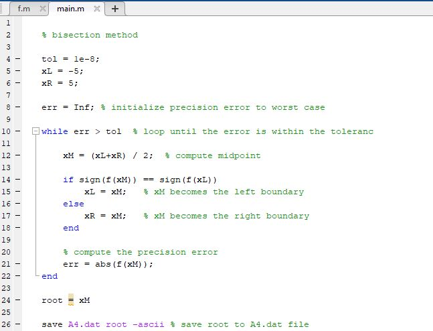The image size is (433, 331).
Task: Open a new editor tab with plus button
Action: (x=115, y=9)
